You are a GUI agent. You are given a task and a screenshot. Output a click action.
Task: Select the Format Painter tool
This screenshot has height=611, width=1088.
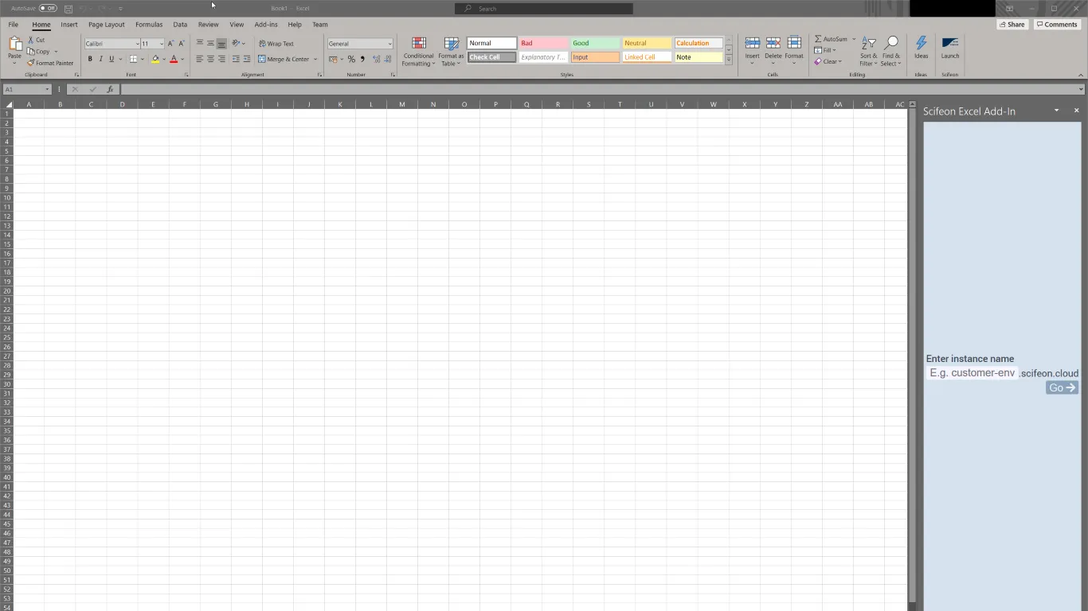50,63
